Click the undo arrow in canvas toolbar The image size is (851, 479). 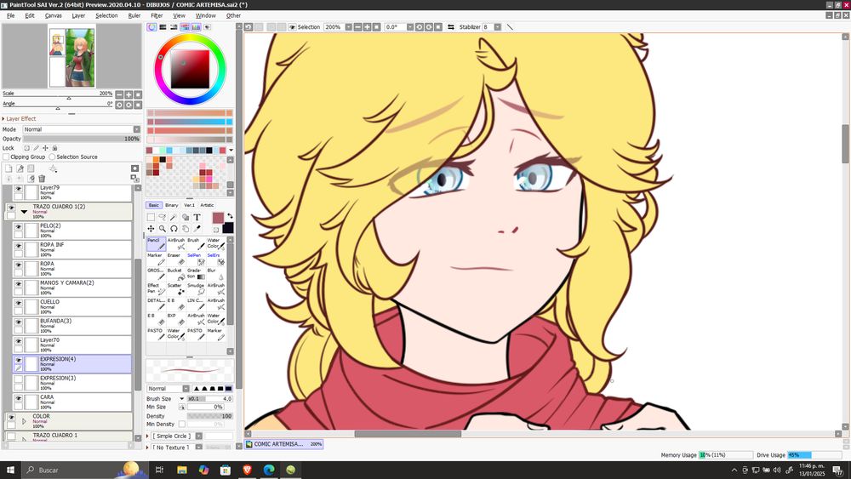coord(248,26)
